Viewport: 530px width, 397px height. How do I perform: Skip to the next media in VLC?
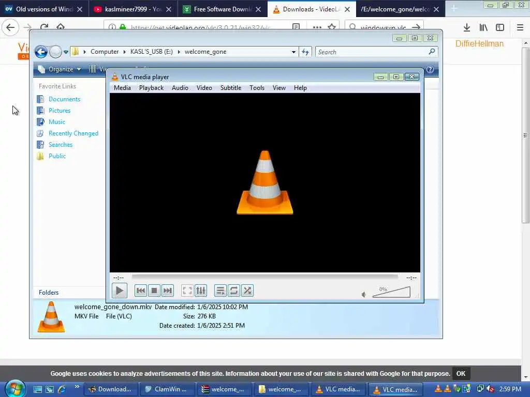pos(168,291)
